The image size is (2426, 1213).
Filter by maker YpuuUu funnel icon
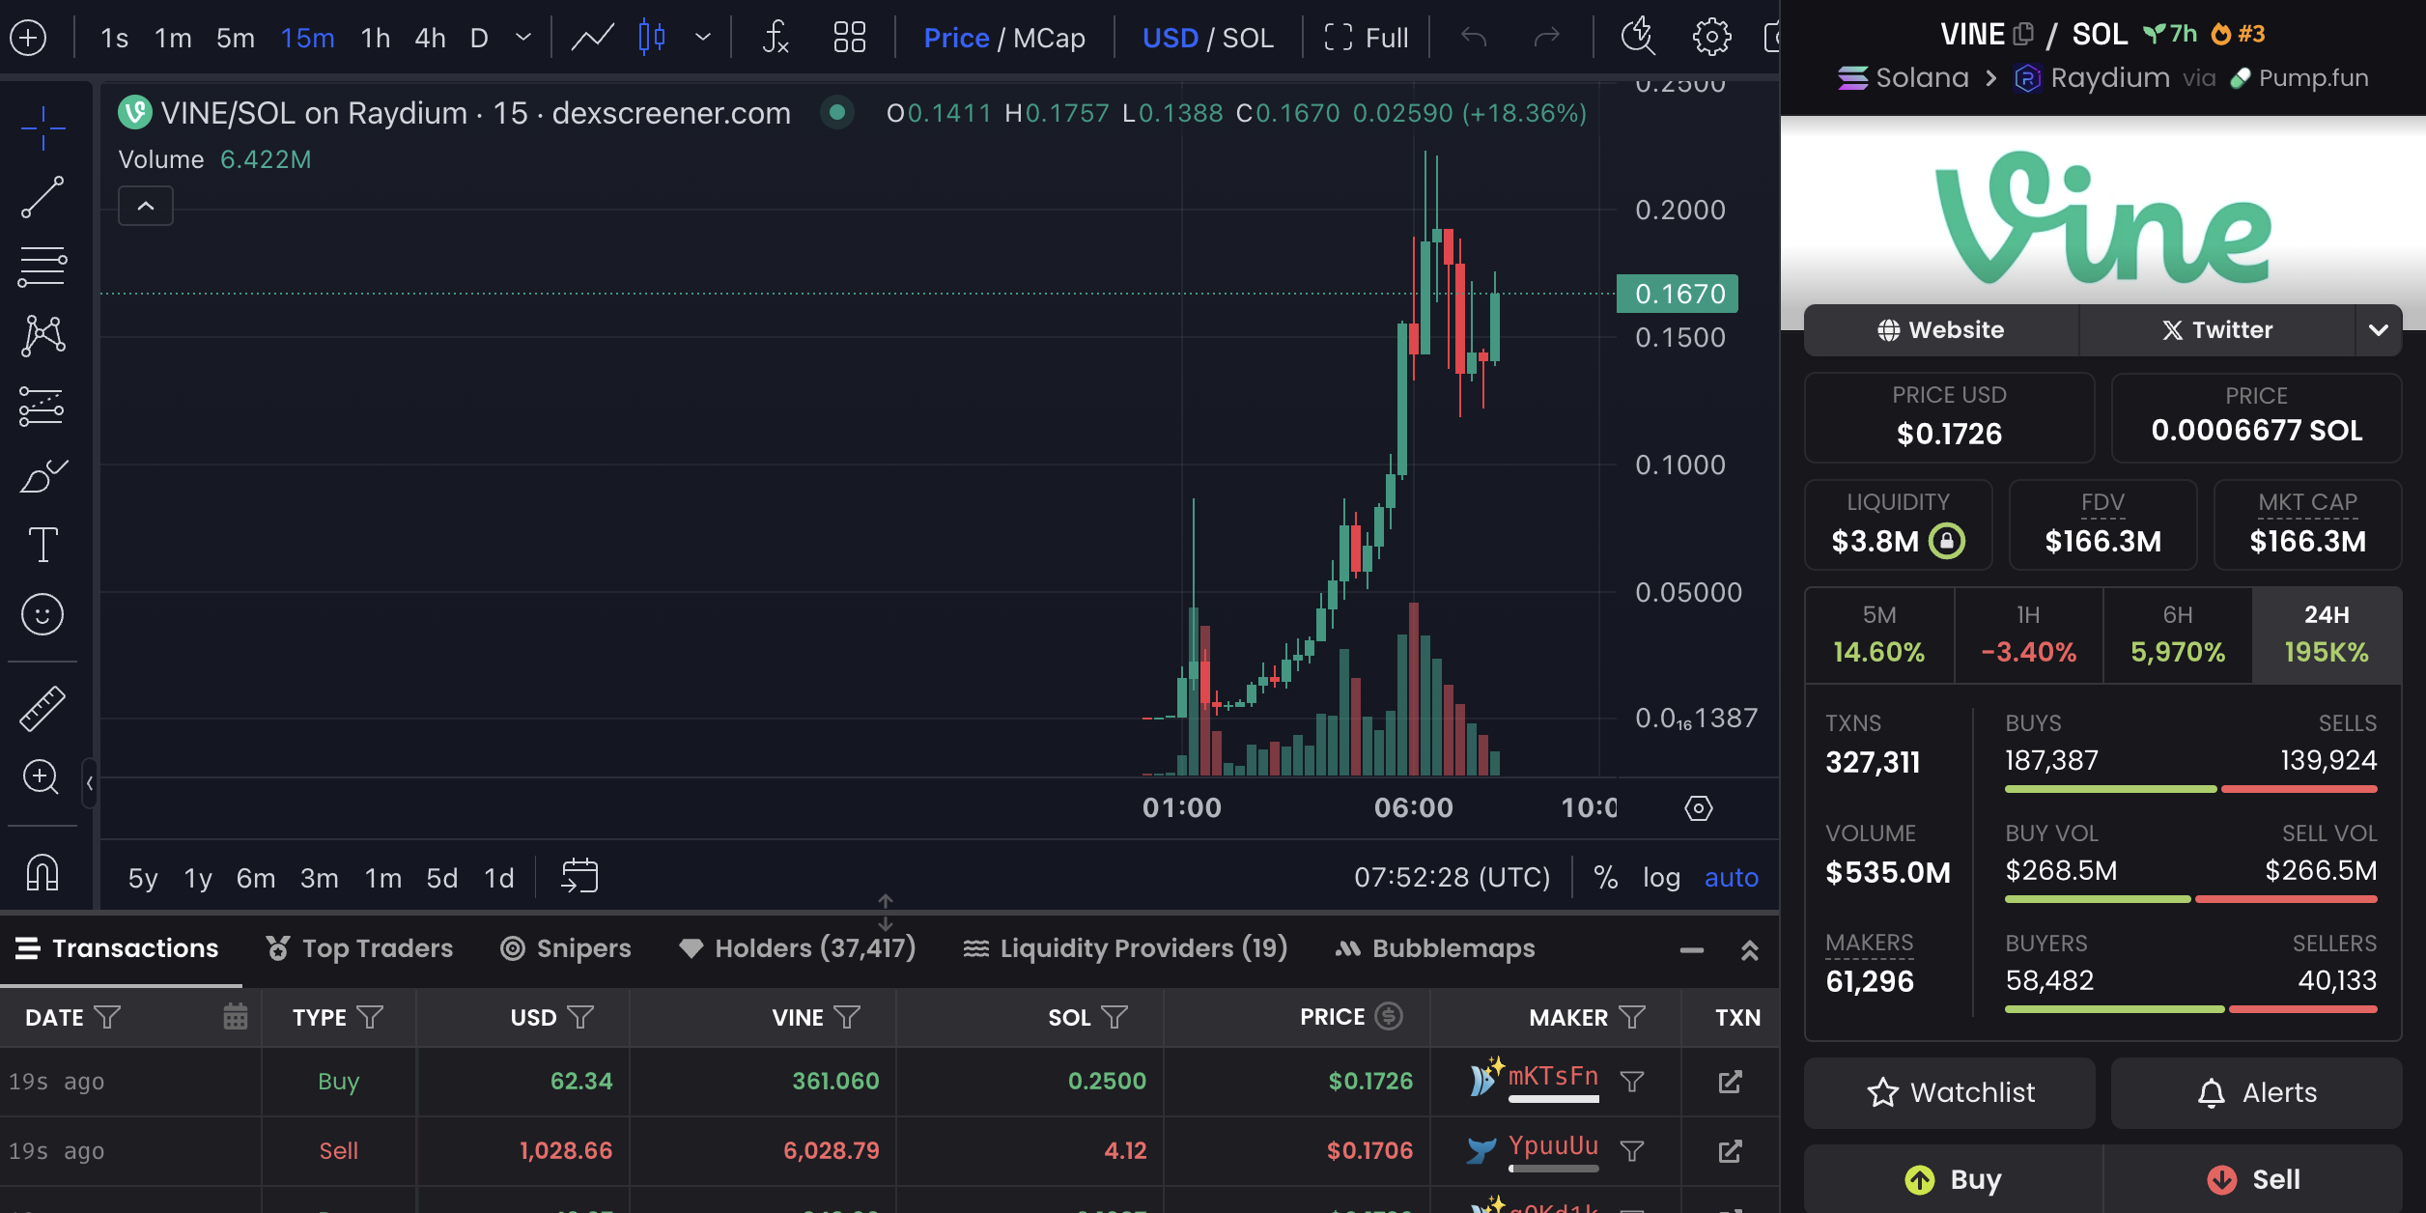(1632, 1150)
